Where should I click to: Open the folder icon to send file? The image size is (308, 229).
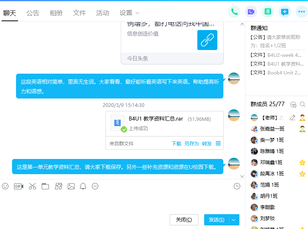pos(45,186)
